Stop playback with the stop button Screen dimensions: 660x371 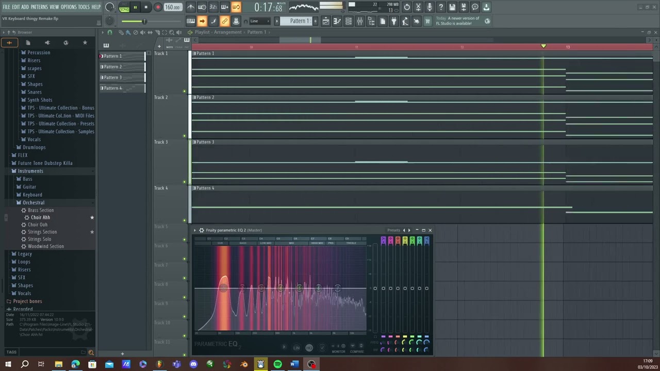click(x=146, y=7)
